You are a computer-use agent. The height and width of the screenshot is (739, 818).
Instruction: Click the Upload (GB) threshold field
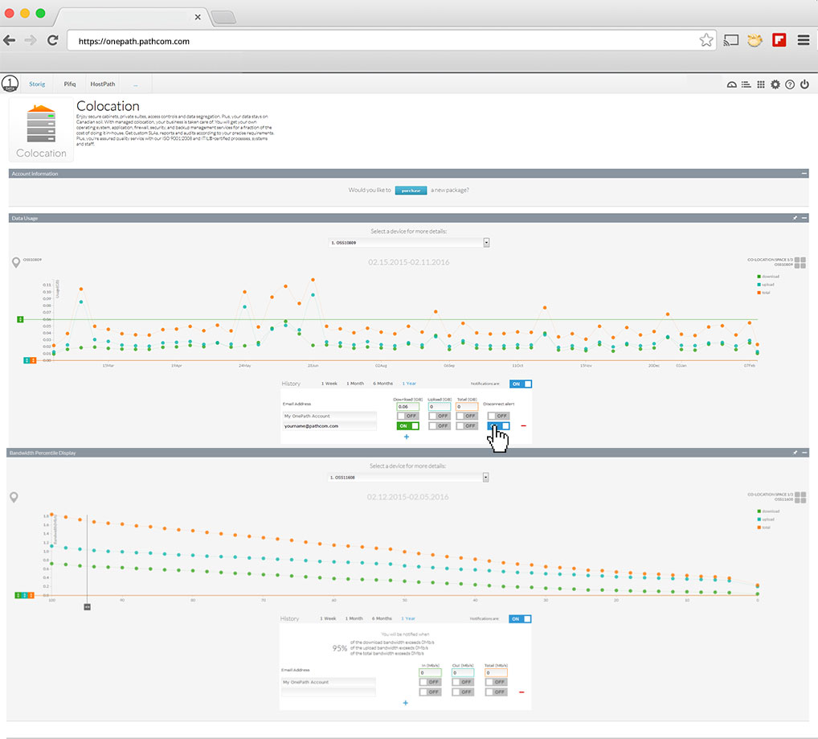pos(440,407)
